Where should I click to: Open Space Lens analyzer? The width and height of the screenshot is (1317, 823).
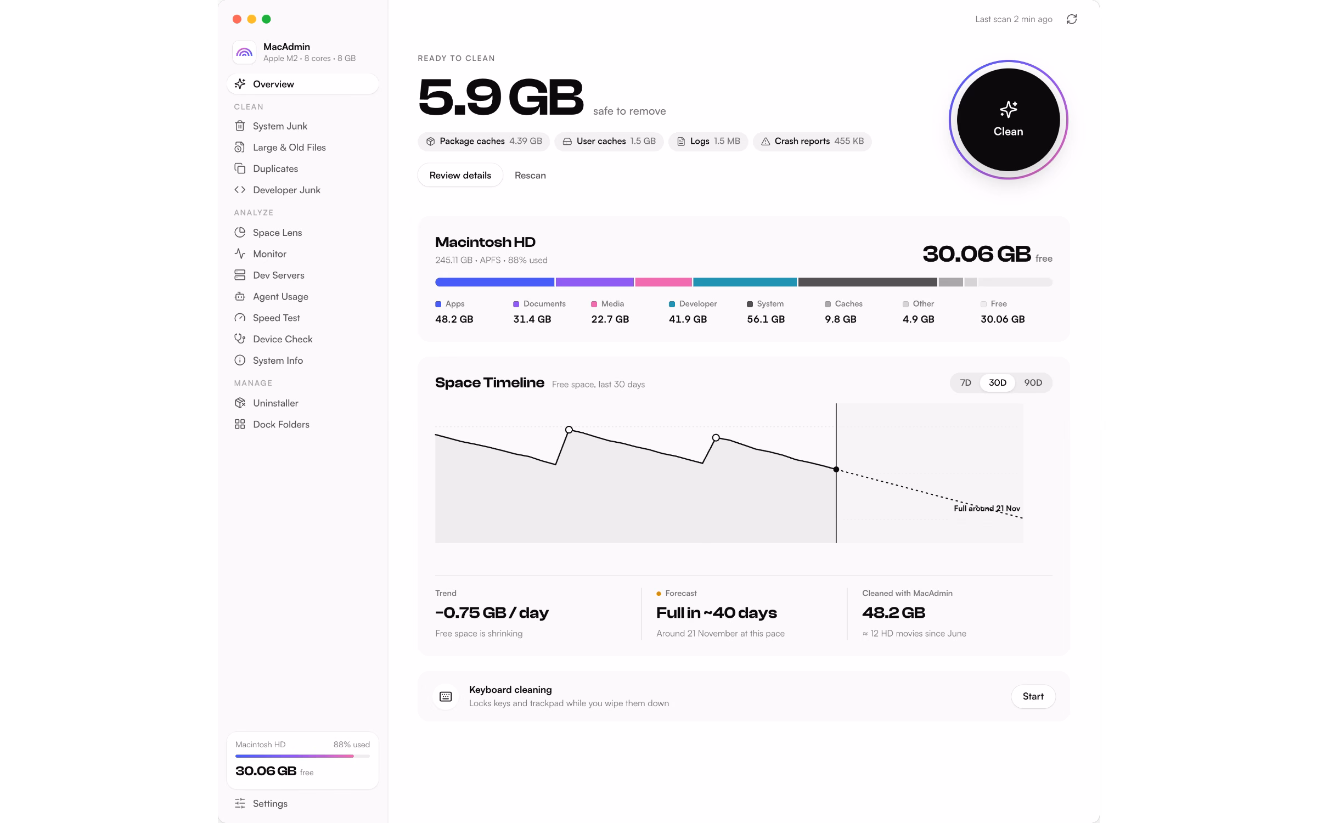(x=302, y=233)
